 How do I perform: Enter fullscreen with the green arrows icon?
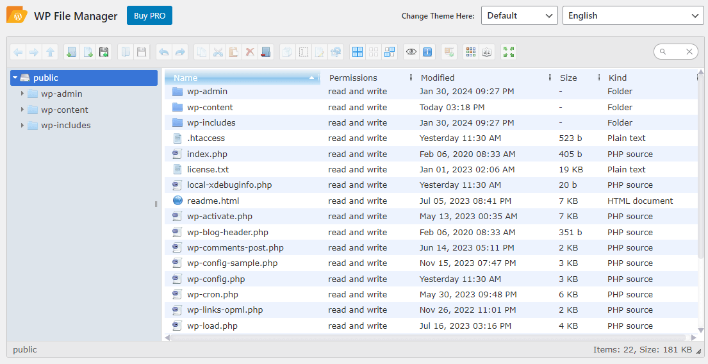[x=509, y=53]
